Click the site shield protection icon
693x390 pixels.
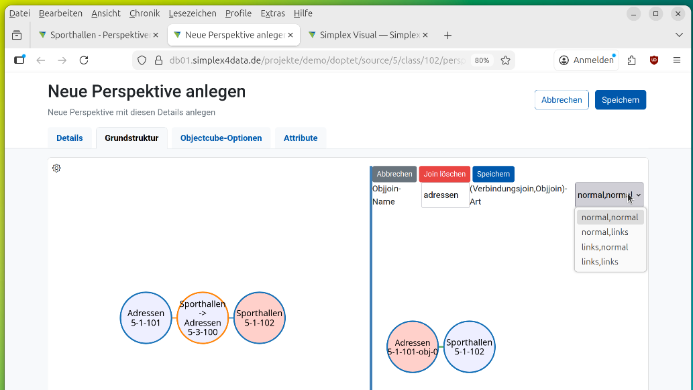(x=142, y=60)
